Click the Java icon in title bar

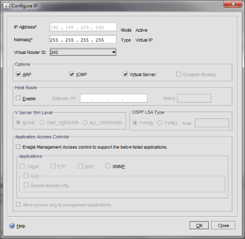6,6
